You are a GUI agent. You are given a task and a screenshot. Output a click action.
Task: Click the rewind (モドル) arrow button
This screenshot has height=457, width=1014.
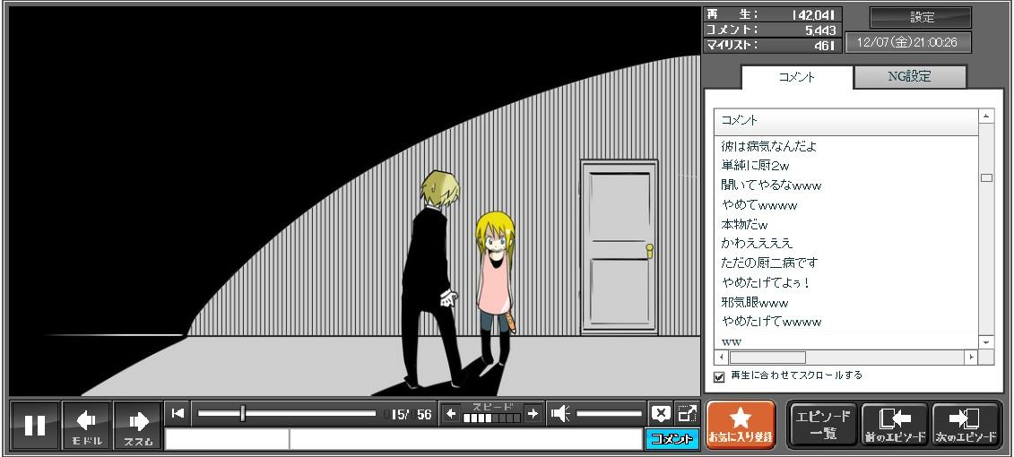click(87, 425)
